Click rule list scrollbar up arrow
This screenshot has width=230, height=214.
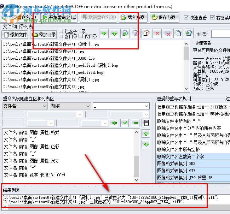(x=137, y=132)
